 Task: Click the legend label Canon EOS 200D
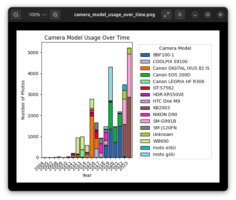(x=172, y=75)
